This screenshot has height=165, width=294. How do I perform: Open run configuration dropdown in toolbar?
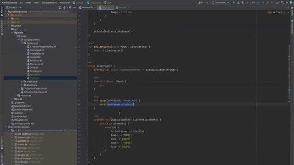pyautogui.click(x=220, y=3)
